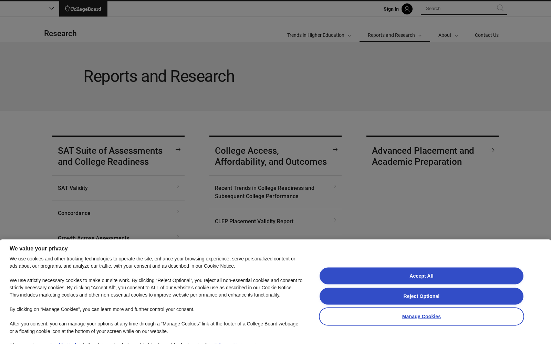
Task: Open Contact Us page
Action: 487,35
